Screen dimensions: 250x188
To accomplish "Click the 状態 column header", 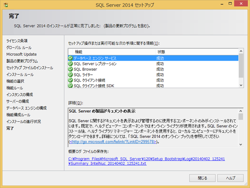I will tap(160, 51).
